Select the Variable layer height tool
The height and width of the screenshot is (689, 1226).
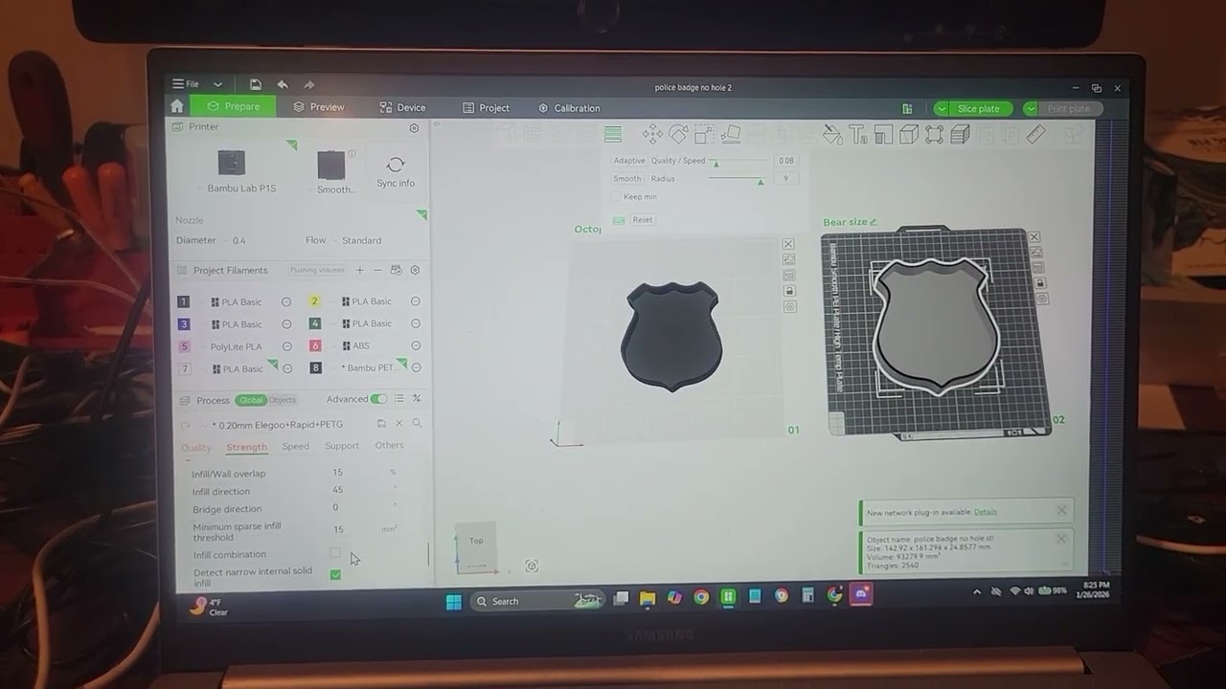[x=613, y=134]
